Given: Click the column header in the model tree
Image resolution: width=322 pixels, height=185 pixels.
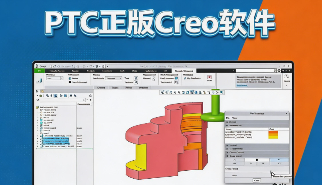Looking at the screenshot, I should click(x=84, y=104).
